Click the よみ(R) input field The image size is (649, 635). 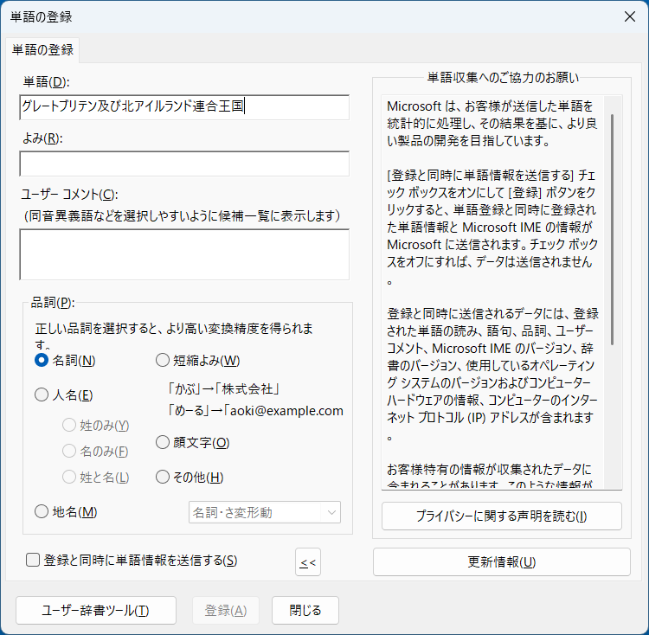point(183,164)
